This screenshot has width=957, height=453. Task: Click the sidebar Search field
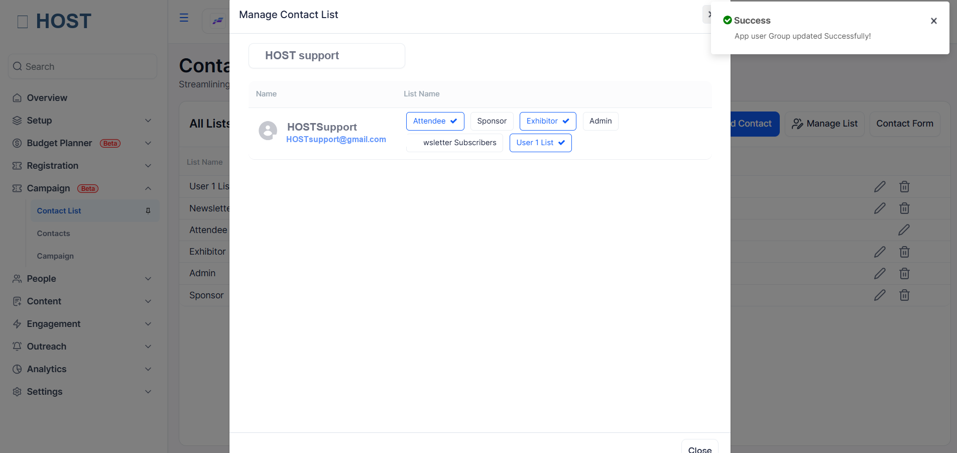[x=83, y=66]
